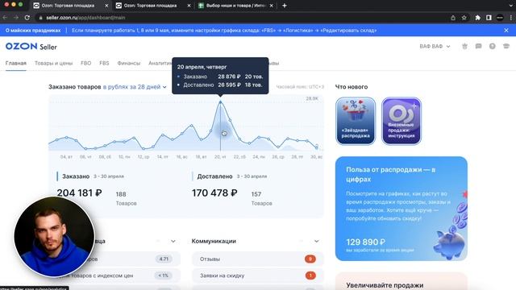Open the help question-mark icon
The height and width of the screenshot is (290, 516).
click(493, 47)
